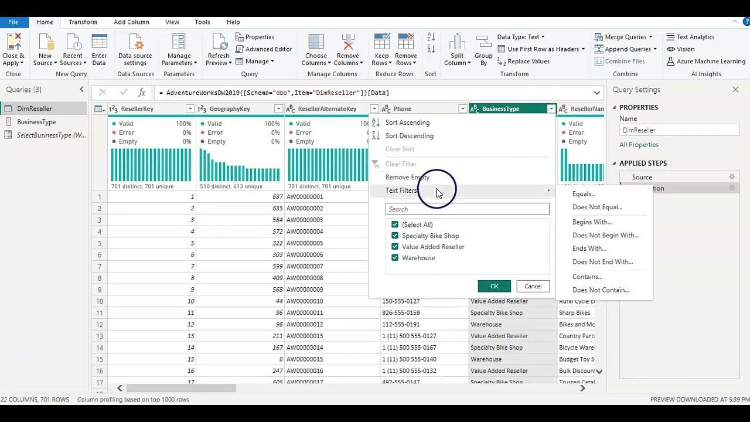Open the Data Type: Text dropdown

tap(521, 37)
